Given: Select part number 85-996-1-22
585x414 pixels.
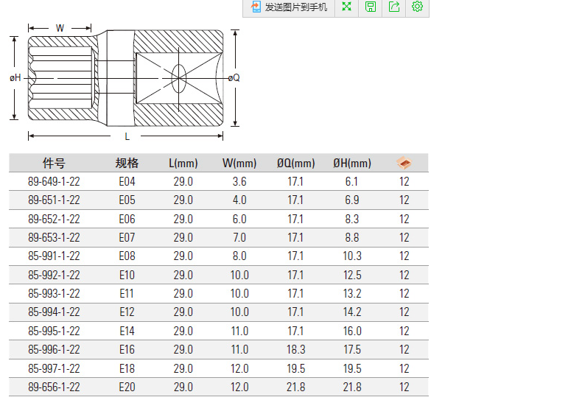Looking at the screenshot, I should [54, 350].
